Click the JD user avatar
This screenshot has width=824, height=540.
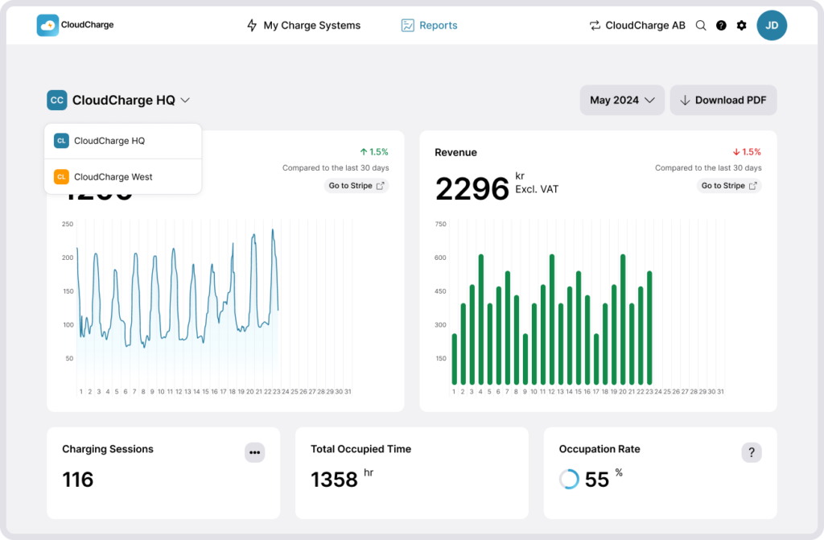point(772,25)
